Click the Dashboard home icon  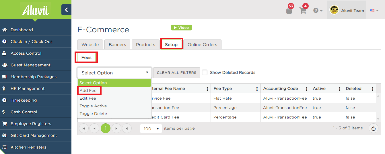[x=4, y=30]
